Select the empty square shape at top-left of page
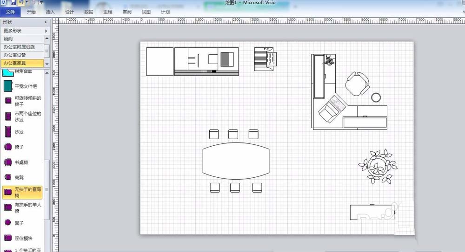Screen dimensions: 465x252 [160, 62]
